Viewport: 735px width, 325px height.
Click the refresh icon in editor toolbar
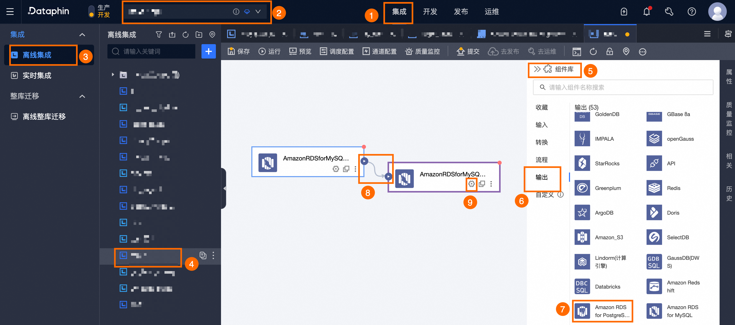click(593, 52)
